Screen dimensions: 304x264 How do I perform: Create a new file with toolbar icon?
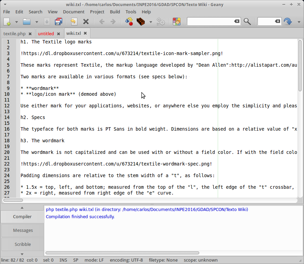pos(7,22)
